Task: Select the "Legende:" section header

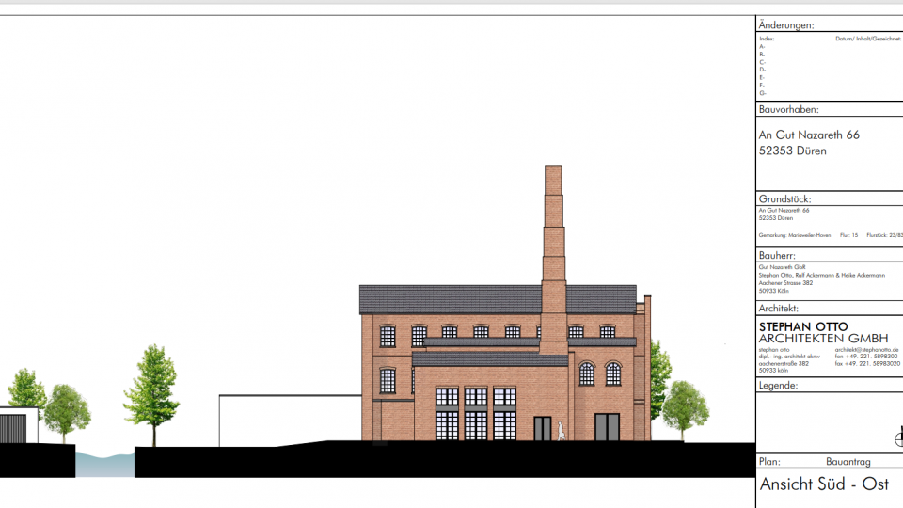Action: pos(778,386)
